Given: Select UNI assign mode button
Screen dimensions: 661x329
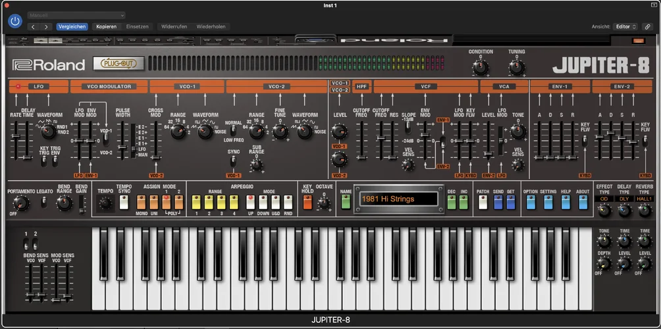Looking at the screenshot, I should pos(153,202).
